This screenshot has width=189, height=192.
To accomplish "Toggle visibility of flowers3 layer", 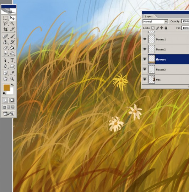I will pyautogui.click(x=145, y=69).
